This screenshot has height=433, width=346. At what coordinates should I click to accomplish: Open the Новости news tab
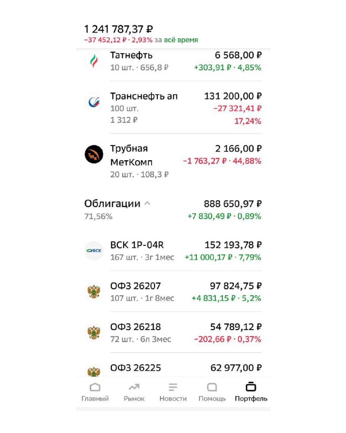(x=173, y=392)
